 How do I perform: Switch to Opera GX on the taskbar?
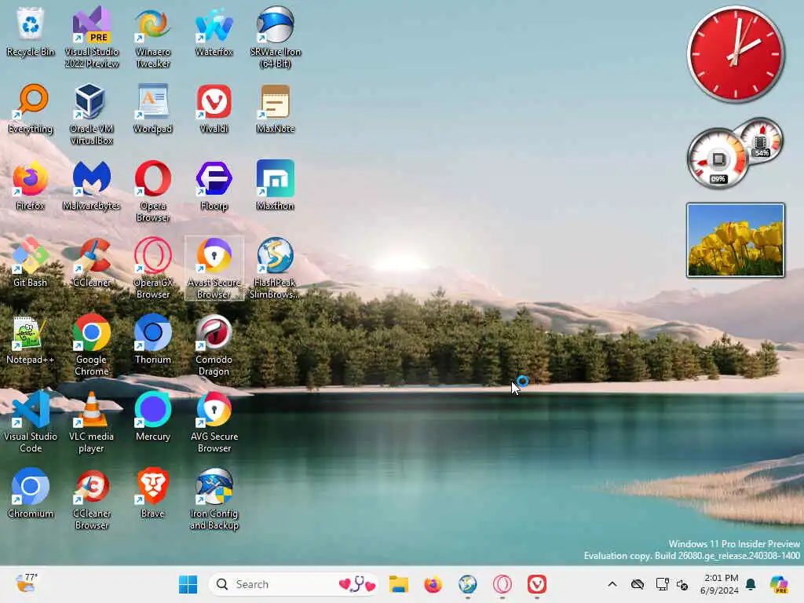click(x=502, y=584)
